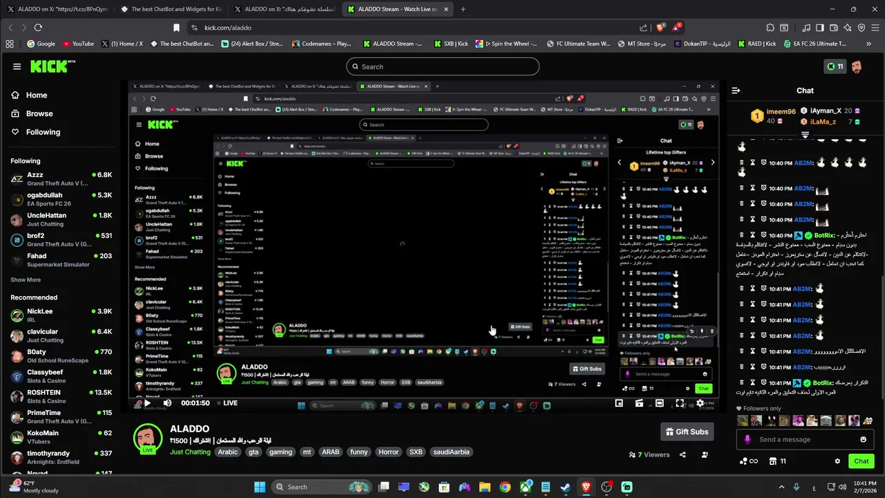Image resolution: width=885 pixels, height=498 pixels.
Task: Expand the Show More following list
Action: coord(26,280)
